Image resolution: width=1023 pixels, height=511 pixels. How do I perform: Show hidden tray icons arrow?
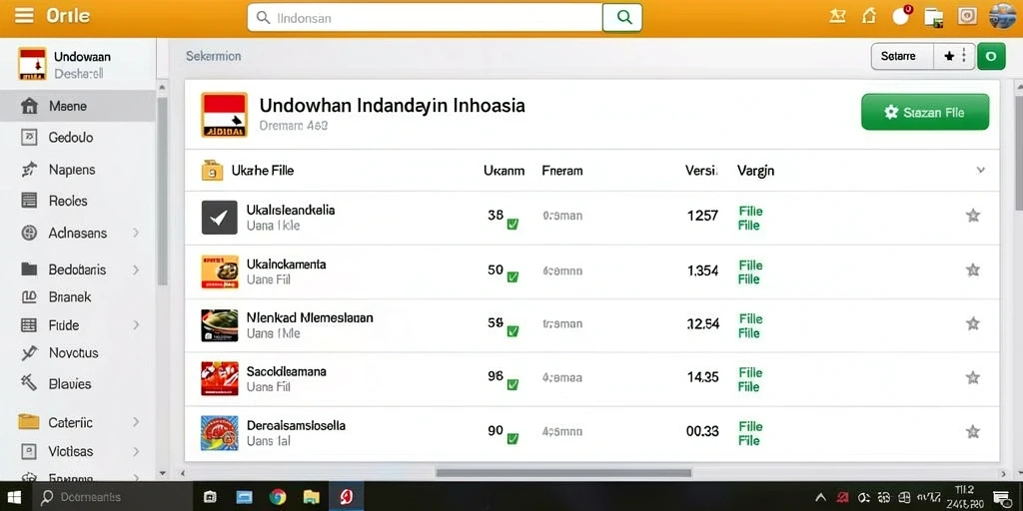[821, 498]
